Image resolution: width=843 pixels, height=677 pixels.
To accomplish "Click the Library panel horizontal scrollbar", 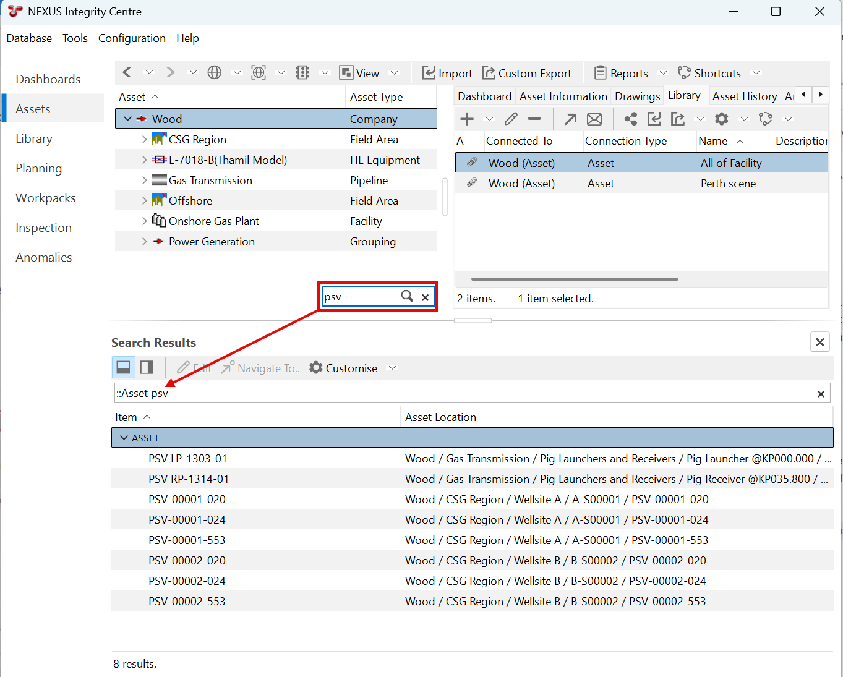I will point(575,279).
